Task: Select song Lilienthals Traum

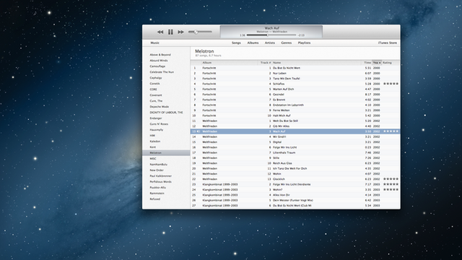Action: pos(284,152)
